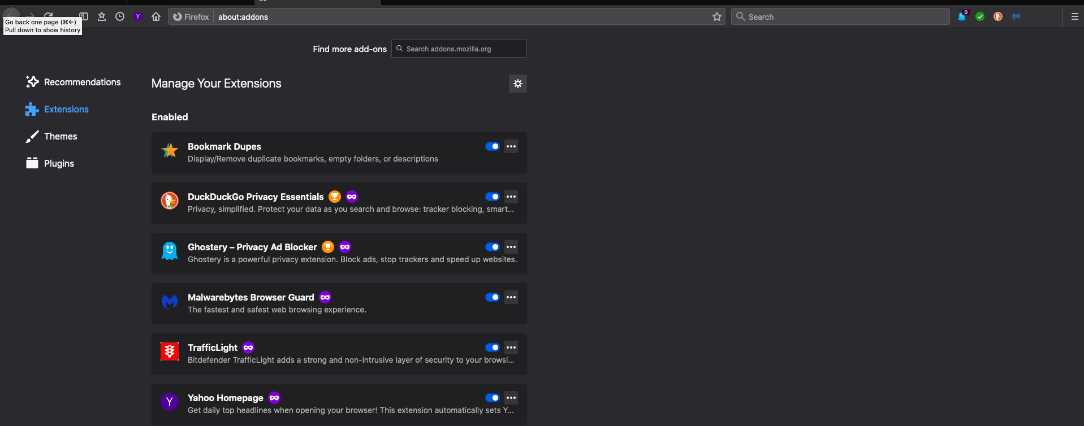This screenshot has width=1084, height=426.
Task: Open the DuckDuckGo Privacy Essentials title
Action: 256,197
